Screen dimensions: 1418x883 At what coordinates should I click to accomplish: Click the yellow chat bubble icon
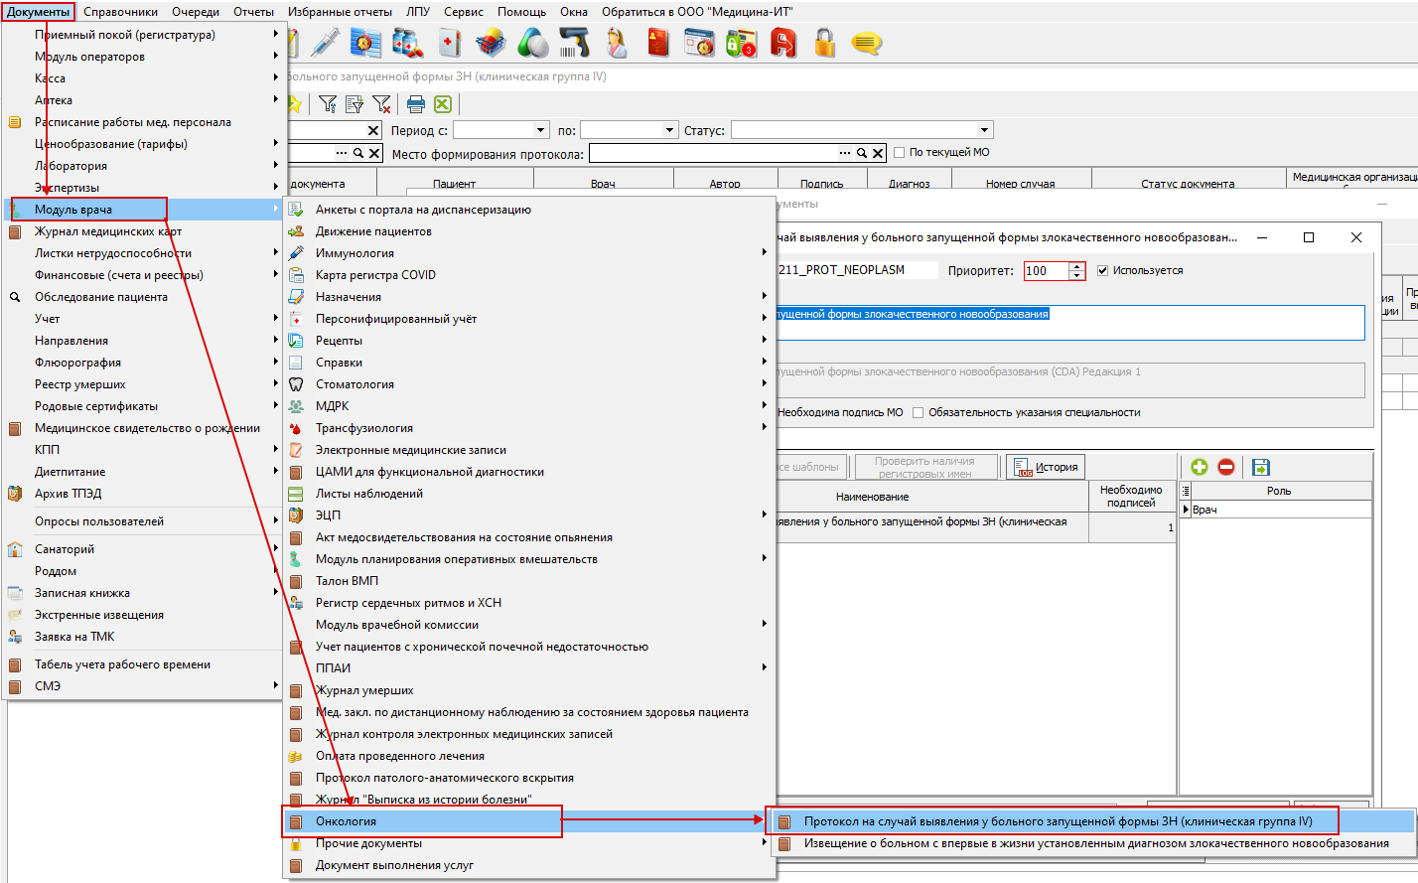pyautogui.click(x=866, y=44)
